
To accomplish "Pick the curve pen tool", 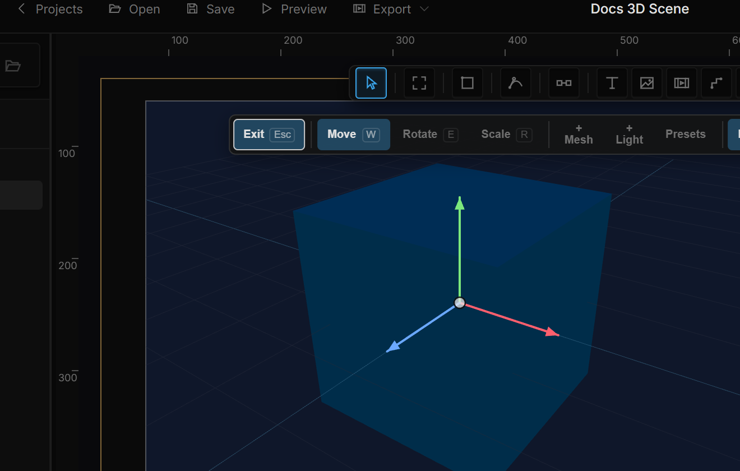I will (x=516, y=83).
